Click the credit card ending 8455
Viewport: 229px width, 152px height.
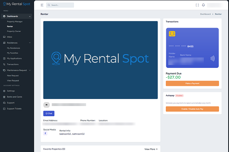(x=192, y=48)
